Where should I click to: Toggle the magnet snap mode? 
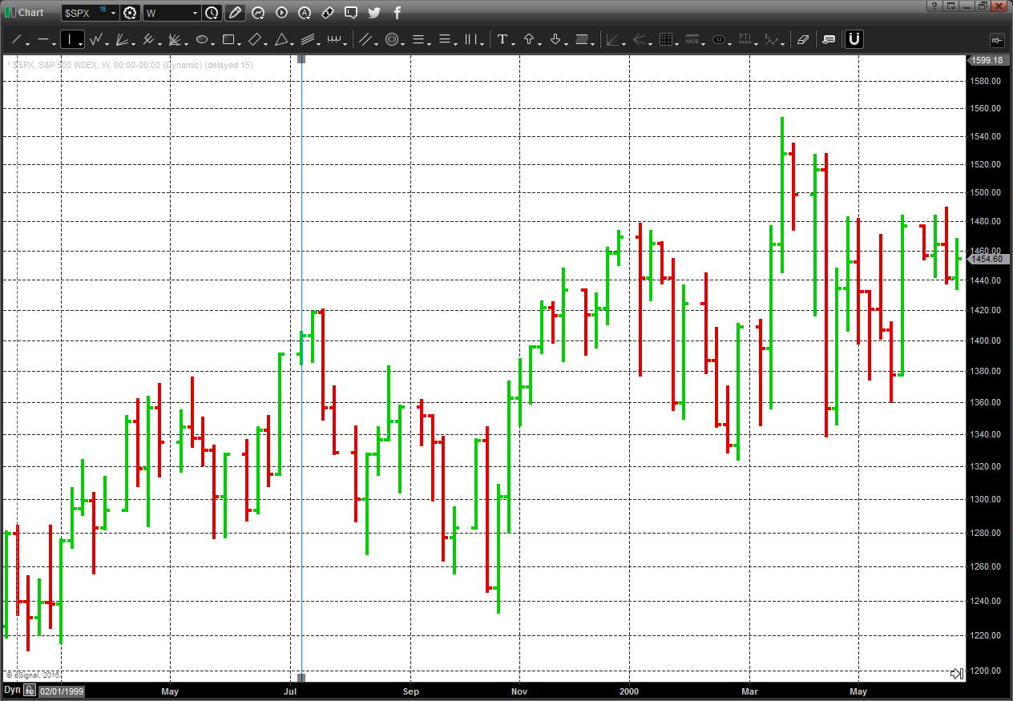(854, 39)
